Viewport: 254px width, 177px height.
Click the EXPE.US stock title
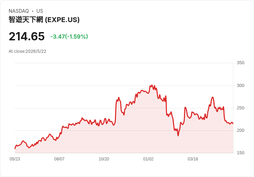point(44,20)
